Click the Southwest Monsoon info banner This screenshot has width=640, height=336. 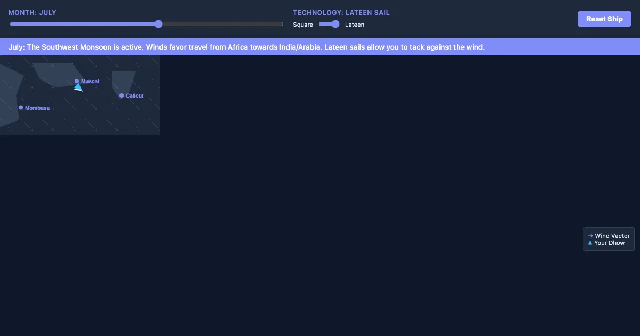pyautogui.click(x=320, y=47)
